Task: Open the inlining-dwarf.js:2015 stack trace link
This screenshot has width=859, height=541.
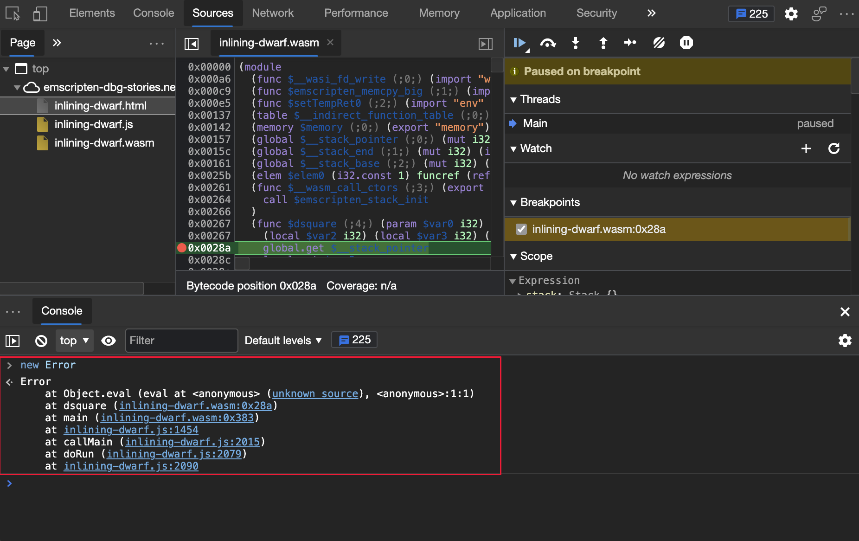Action: tap(193, 442)
